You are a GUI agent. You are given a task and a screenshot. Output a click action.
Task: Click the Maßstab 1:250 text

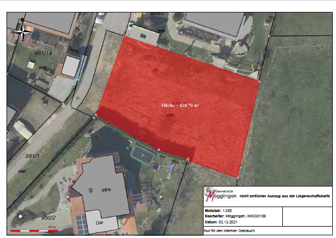(218, 209)
